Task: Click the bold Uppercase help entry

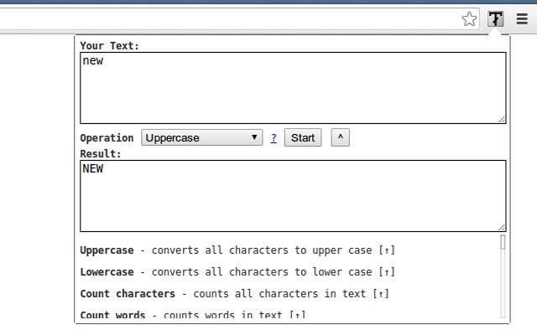Action: (x=107, y=250)
